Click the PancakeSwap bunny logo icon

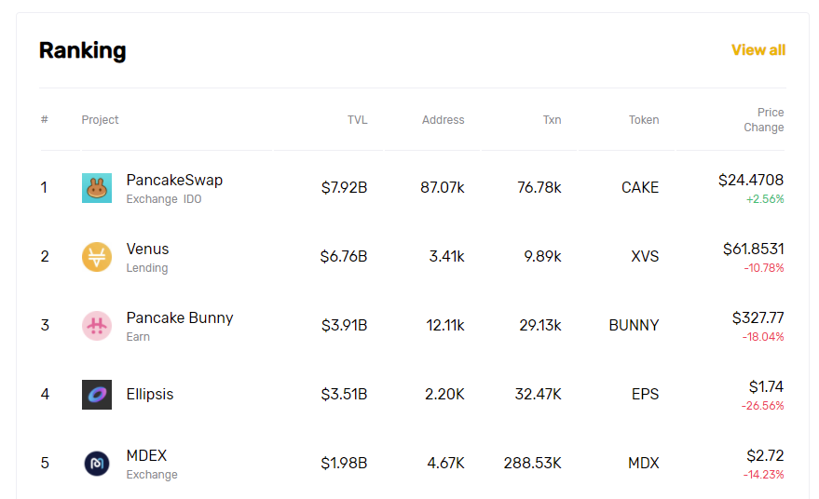97,188
